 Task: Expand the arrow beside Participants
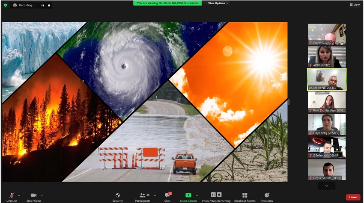point(155,195)
